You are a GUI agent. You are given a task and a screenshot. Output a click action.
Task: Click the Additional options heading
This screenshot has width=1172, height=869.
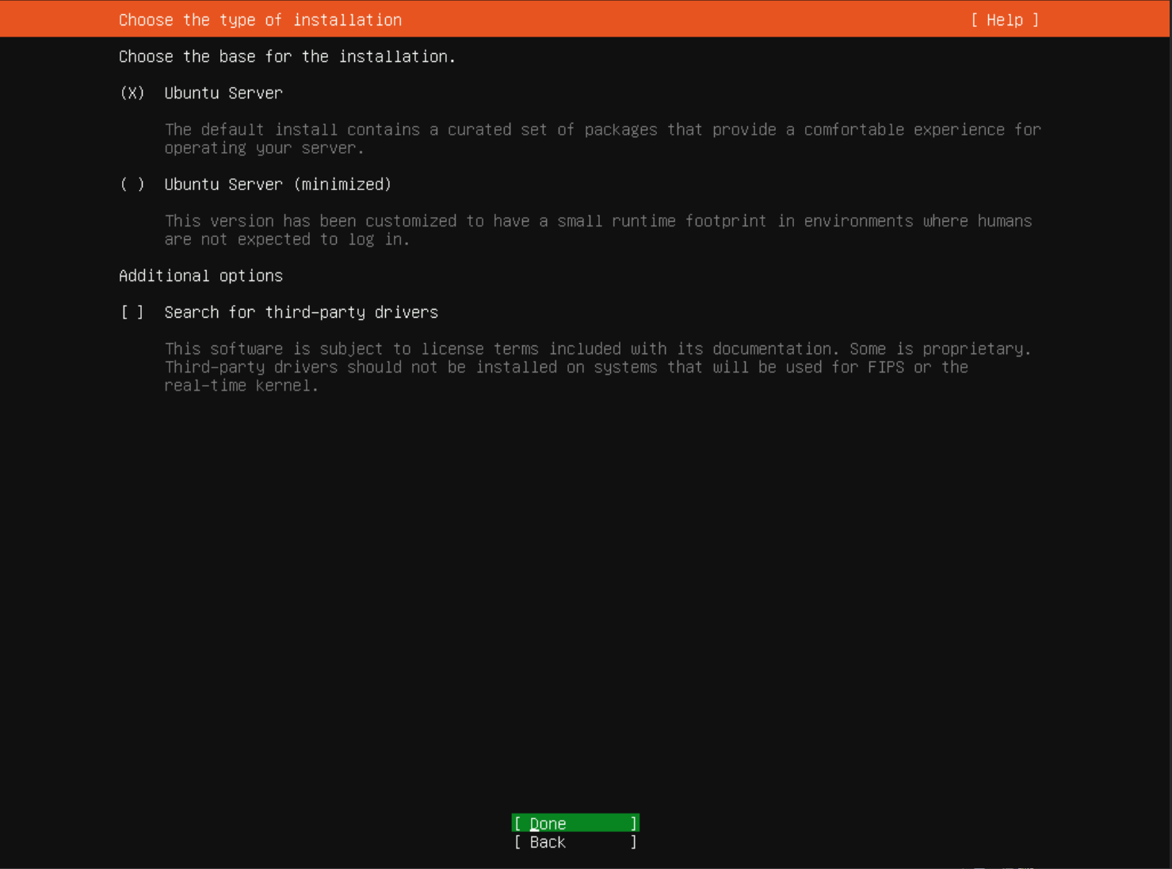200,275
